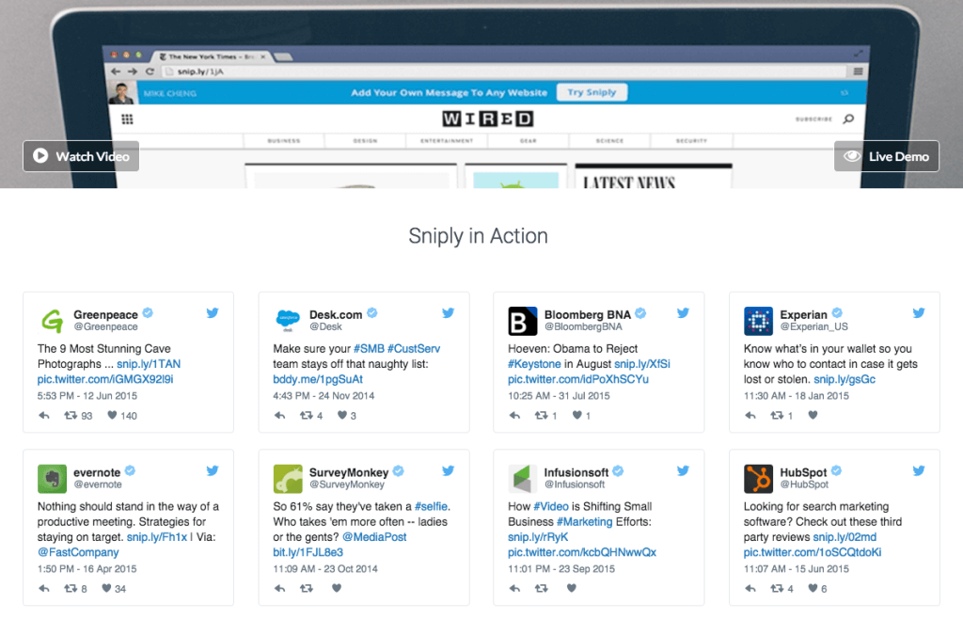Like the Desk.com tweet
The image size is (963, 619).
[342, 415]
